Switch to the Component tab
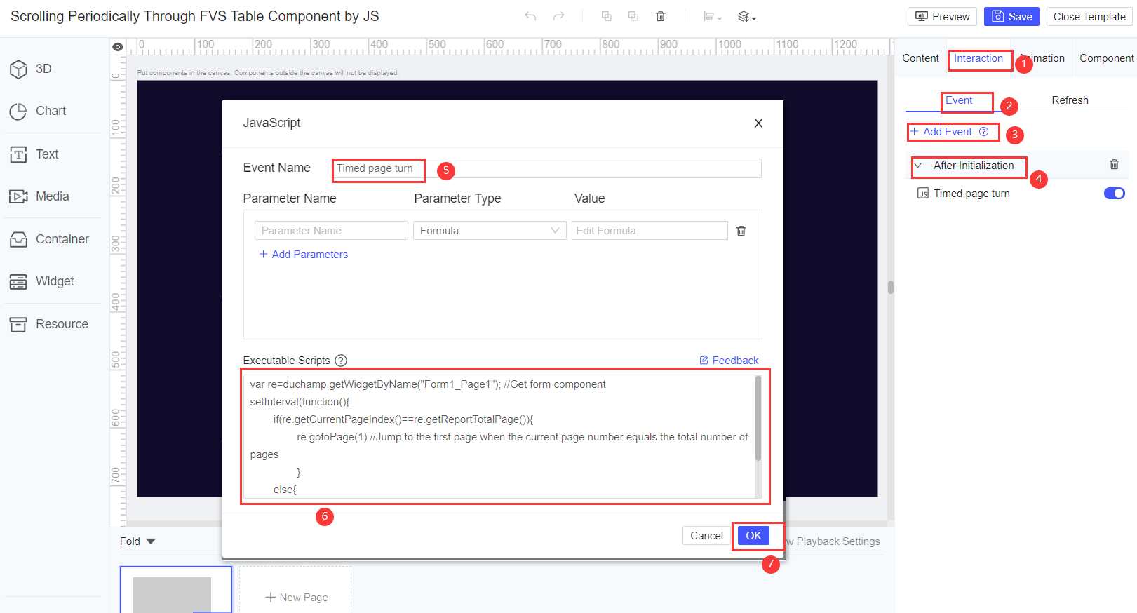This screenshot has height=613, width=1137. click(x=1106, y=58)
